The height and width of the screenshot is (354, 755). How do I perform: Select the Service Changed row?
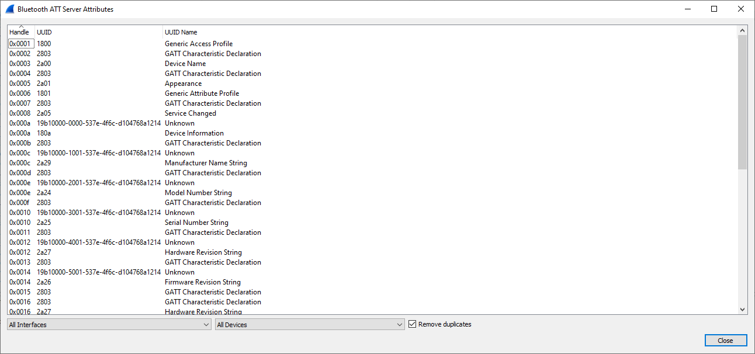(373, 113)
